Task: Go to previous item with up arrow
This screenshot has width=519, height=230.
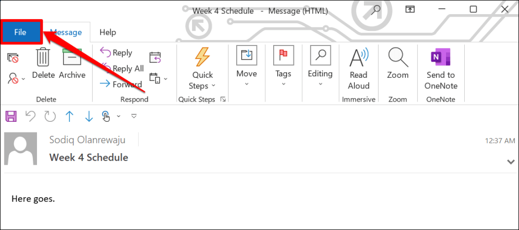Action: coord(69,117)
